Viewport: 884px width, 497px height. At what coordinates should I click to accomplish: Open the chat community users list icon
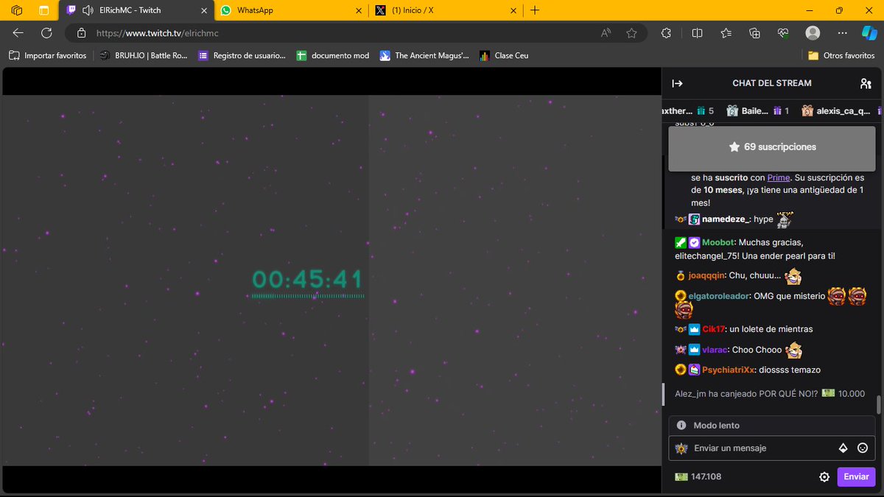pos(866,83)
